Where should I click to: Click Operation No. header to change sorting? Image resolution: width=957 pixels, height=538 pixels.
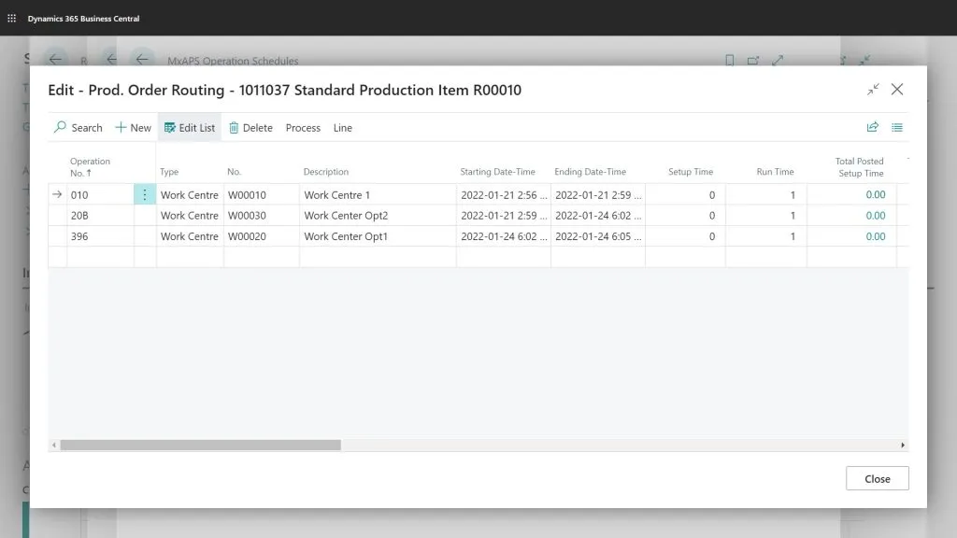point(90,166)
